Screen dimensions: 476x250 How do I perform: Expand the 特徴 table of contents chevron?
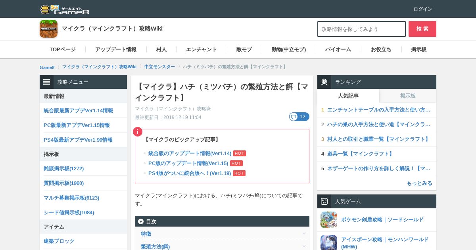304,234
